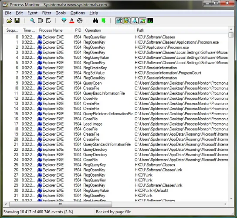This screenshot has height=218, width=237.
Task: Select RegCloseKey in sequence 31 row
Action: (x=94, y=196)
